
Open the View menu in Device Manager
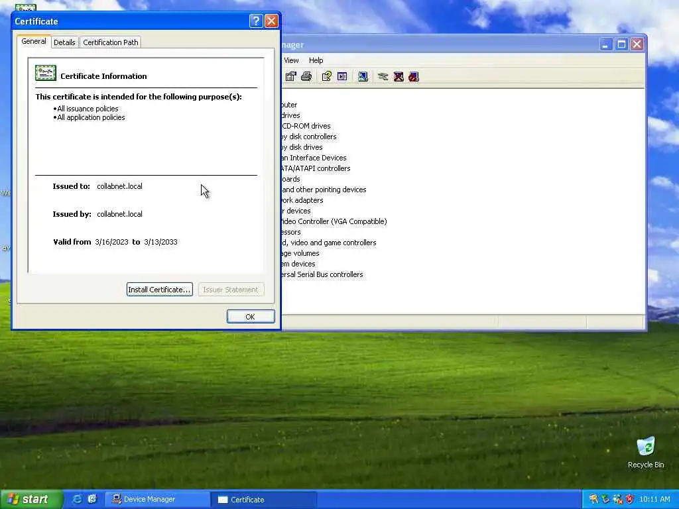pos(291,60)
